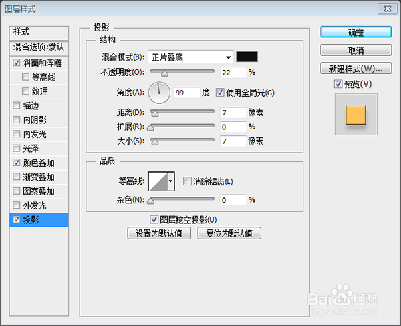Toggle 使用全局光 checkbox

tap(220, 93)
